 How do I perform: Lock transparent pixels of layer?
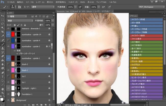coord(15,25)
